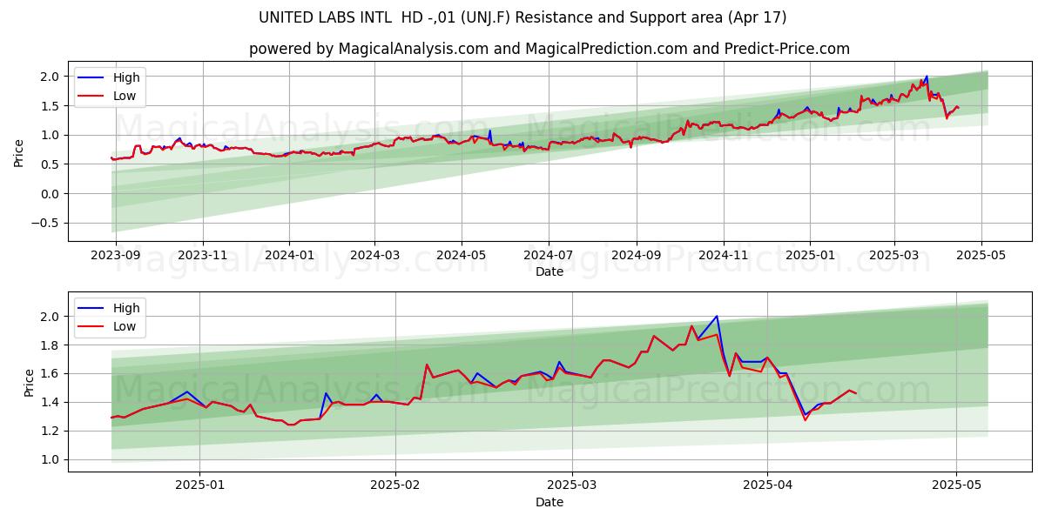1045x522 pixels.
Task: Click the '1.8' price tick on bottom chart
Action: pyautogui.click(x=51, y=345)
